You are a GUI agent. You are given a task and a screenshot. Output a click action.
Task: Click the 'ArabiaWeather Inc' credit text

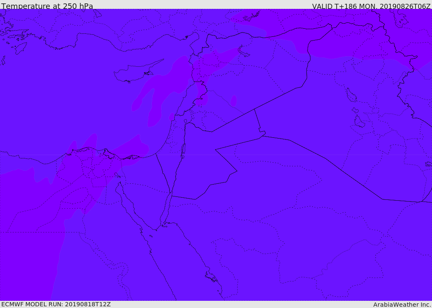click(x=402, y=305)
